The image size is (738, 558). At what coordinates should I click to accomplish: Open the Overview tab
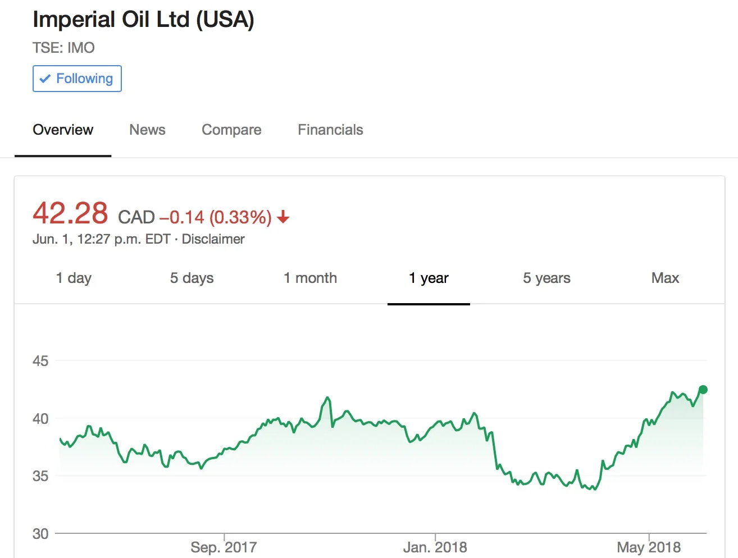coord(63,130)
